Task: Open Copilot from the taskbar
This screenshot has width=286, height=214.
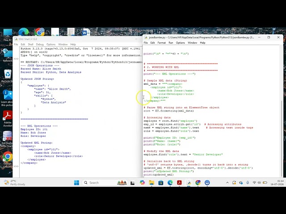Action: (142, 182)
